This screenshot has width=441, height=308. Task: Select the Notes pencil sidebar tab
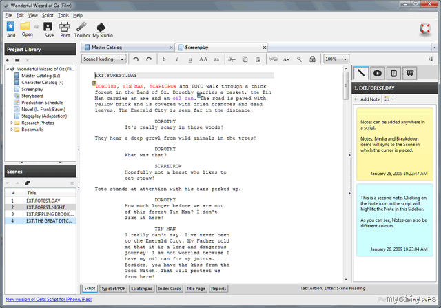click(x=361, y=73)
